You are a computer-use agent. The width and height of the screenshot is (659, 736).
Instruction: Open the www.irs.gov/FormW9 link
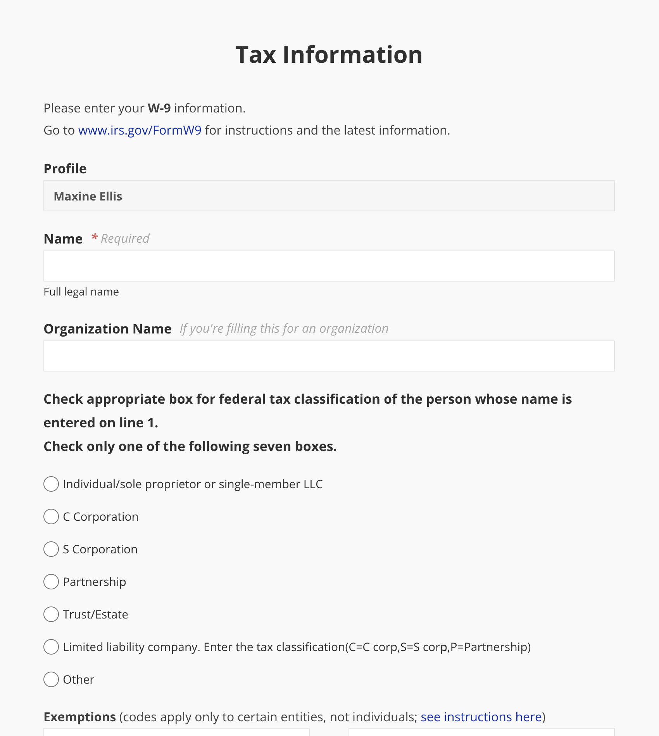140,130
